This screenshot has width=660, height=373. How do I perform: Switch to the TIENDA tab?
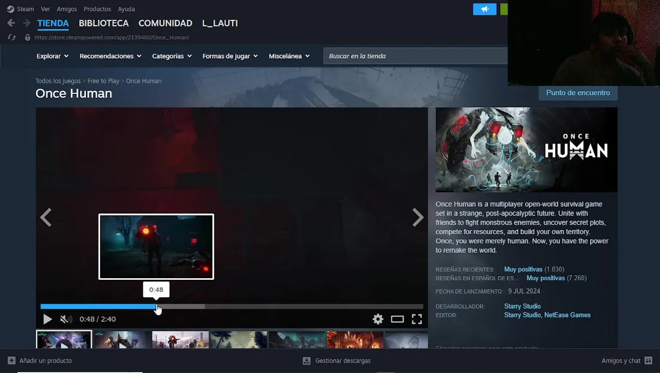tap(53, 23)
